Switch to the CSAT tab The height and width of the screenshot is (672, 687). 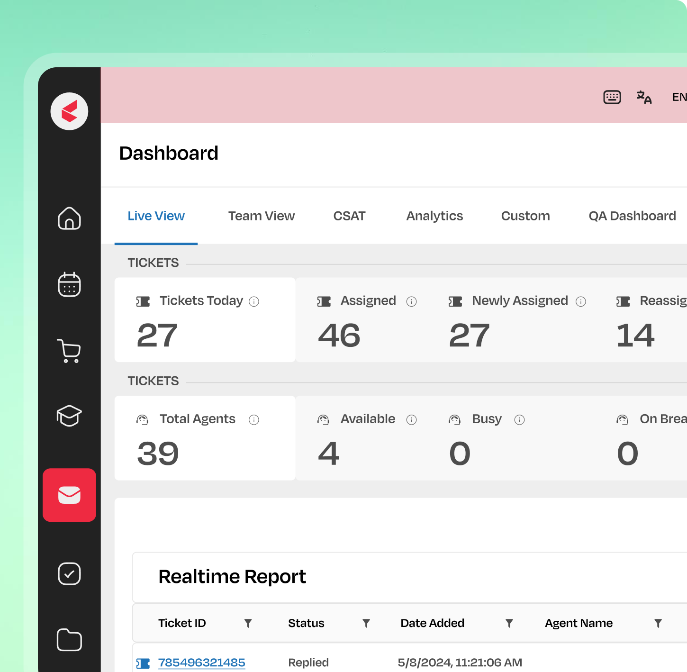point(349,216)
